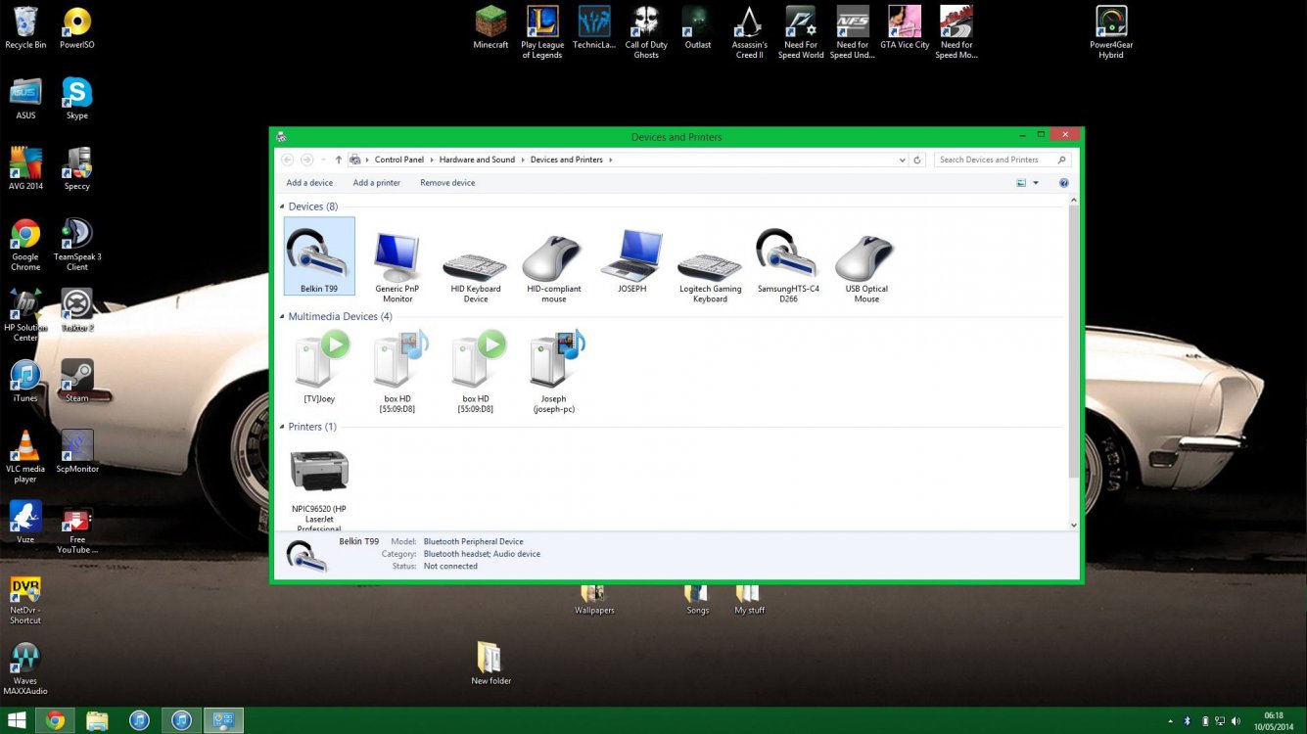Open the Windows Start button

16,721
